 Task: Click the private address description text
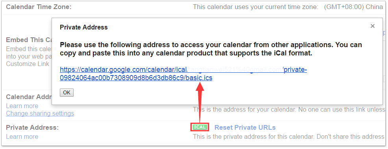point(288,137)
